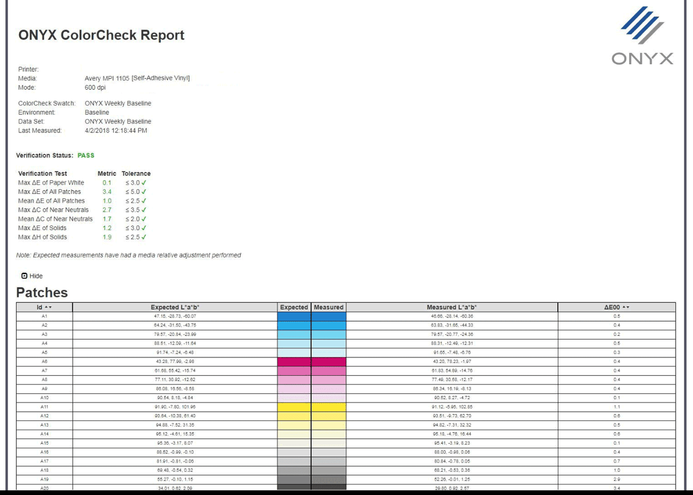
Task: Click the ONYX ColorCheck Report title
Action: click(101, 35)
